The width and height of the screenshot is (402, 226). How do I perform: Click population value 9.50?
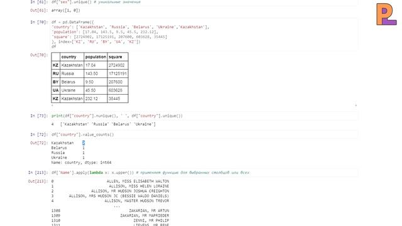[95, 82]
